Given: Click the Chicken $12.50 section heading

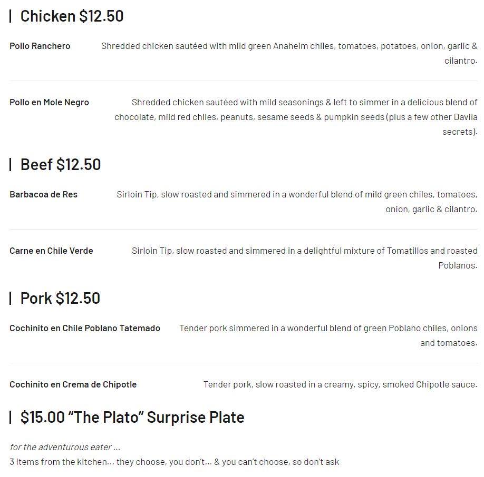Looking at the screenshot, I should [72, 16].
